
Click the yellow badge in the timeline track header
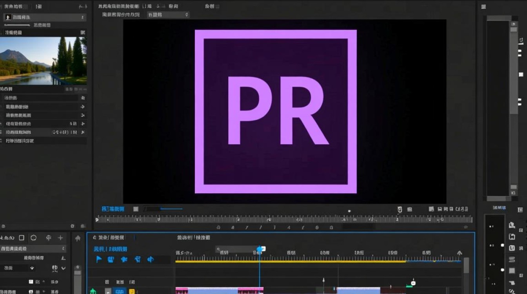[x=132, y=291]
